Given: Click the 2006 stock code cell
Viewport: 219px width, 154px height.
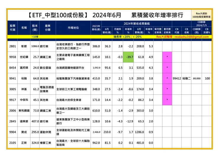Looking at the screenshot, I should 12,111.
